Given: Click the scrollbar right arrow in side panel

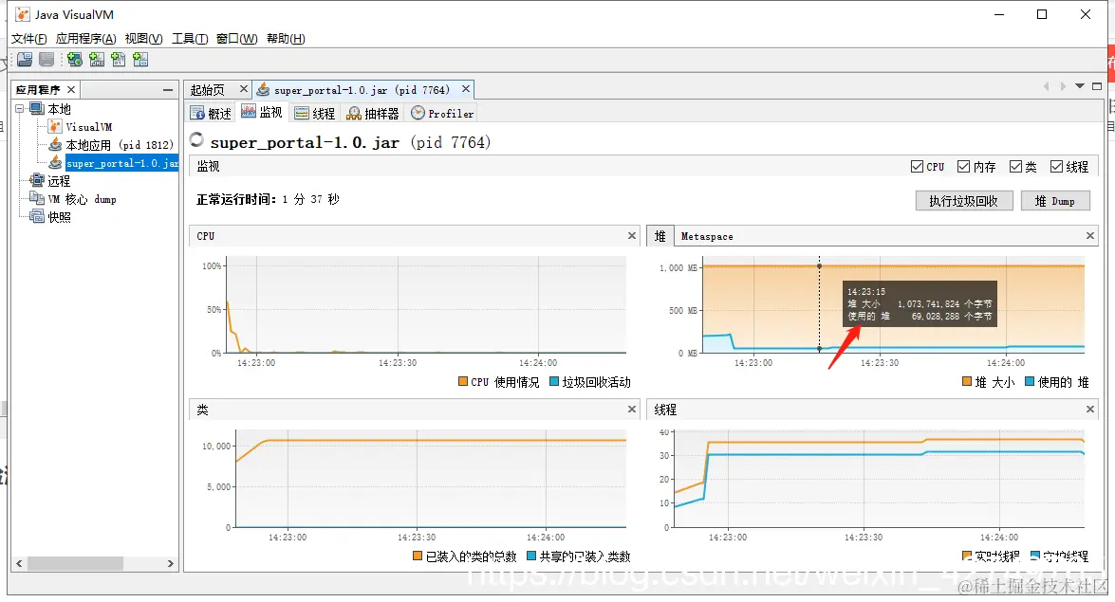Looking at the screenshot, I should click(170, 563).
